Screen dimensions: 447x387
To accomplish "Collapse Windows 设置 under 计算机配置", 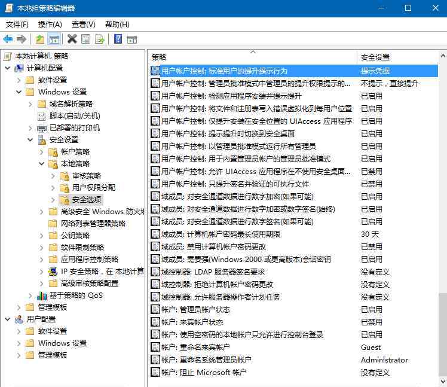I will click(x=19, y=92).
